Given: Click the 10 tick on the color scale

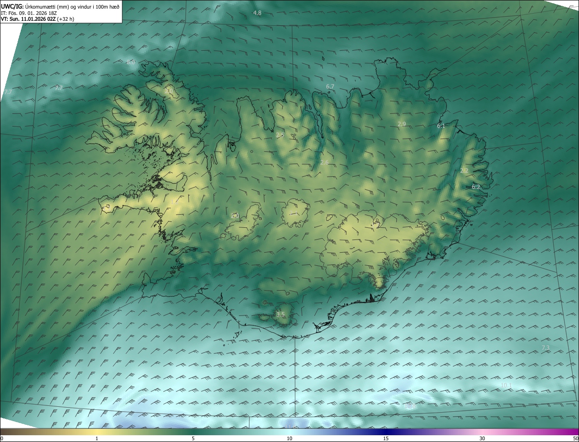Looking at the screenshot, I should point(289,438).
